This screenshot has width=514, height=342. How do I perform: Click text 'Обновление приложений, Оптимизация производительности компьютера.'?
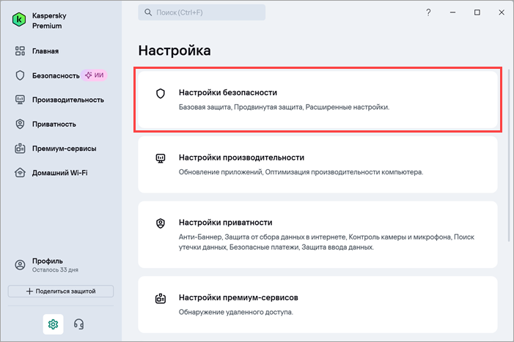click(x=301, y=172)
